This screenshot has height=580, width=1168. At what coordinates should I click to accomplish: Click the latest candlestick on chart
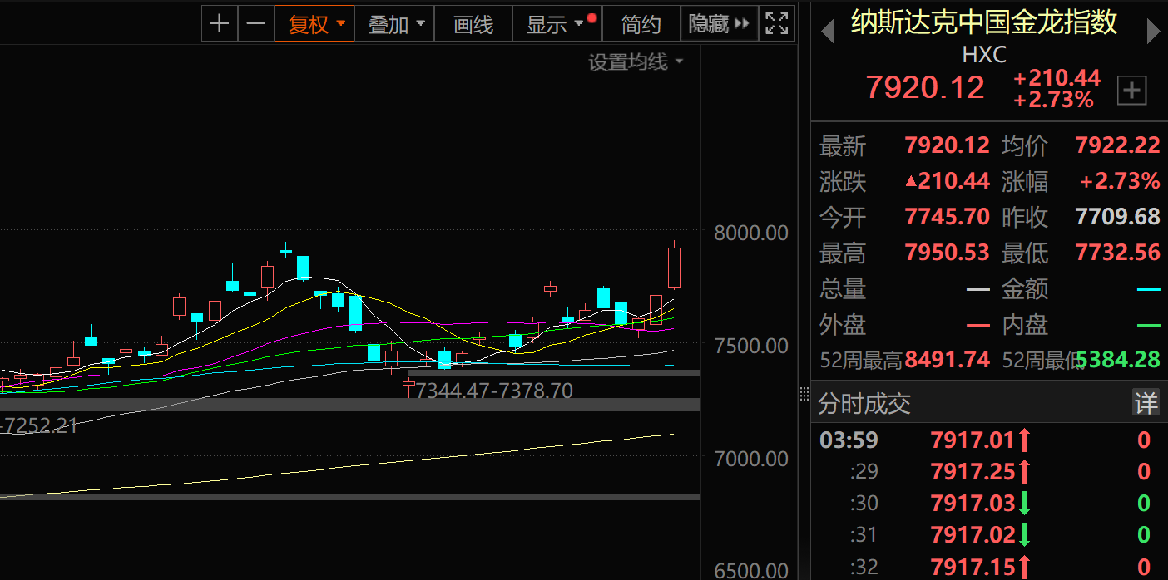(x=674, y=267)
